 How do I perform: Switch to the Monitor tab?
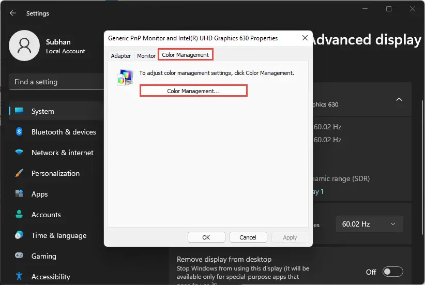[146, 55]
